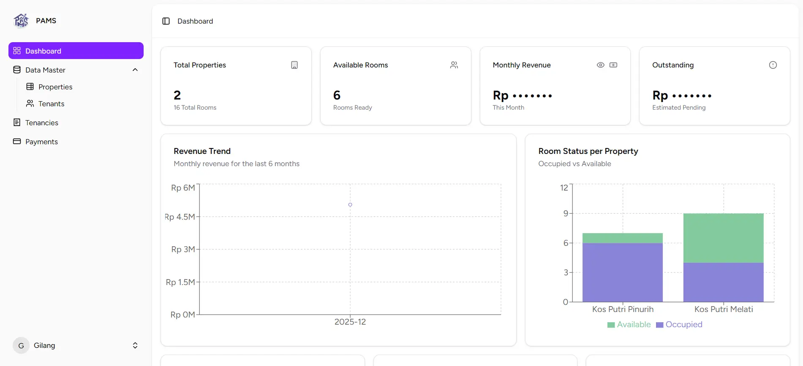Click the Payments card icon in sidebar

17,142
